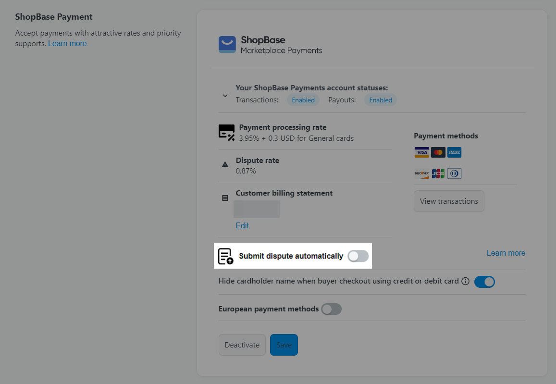Click the customer billing statement list icon
This screenshot has height=384, width=556.
(x=225, y=198)
